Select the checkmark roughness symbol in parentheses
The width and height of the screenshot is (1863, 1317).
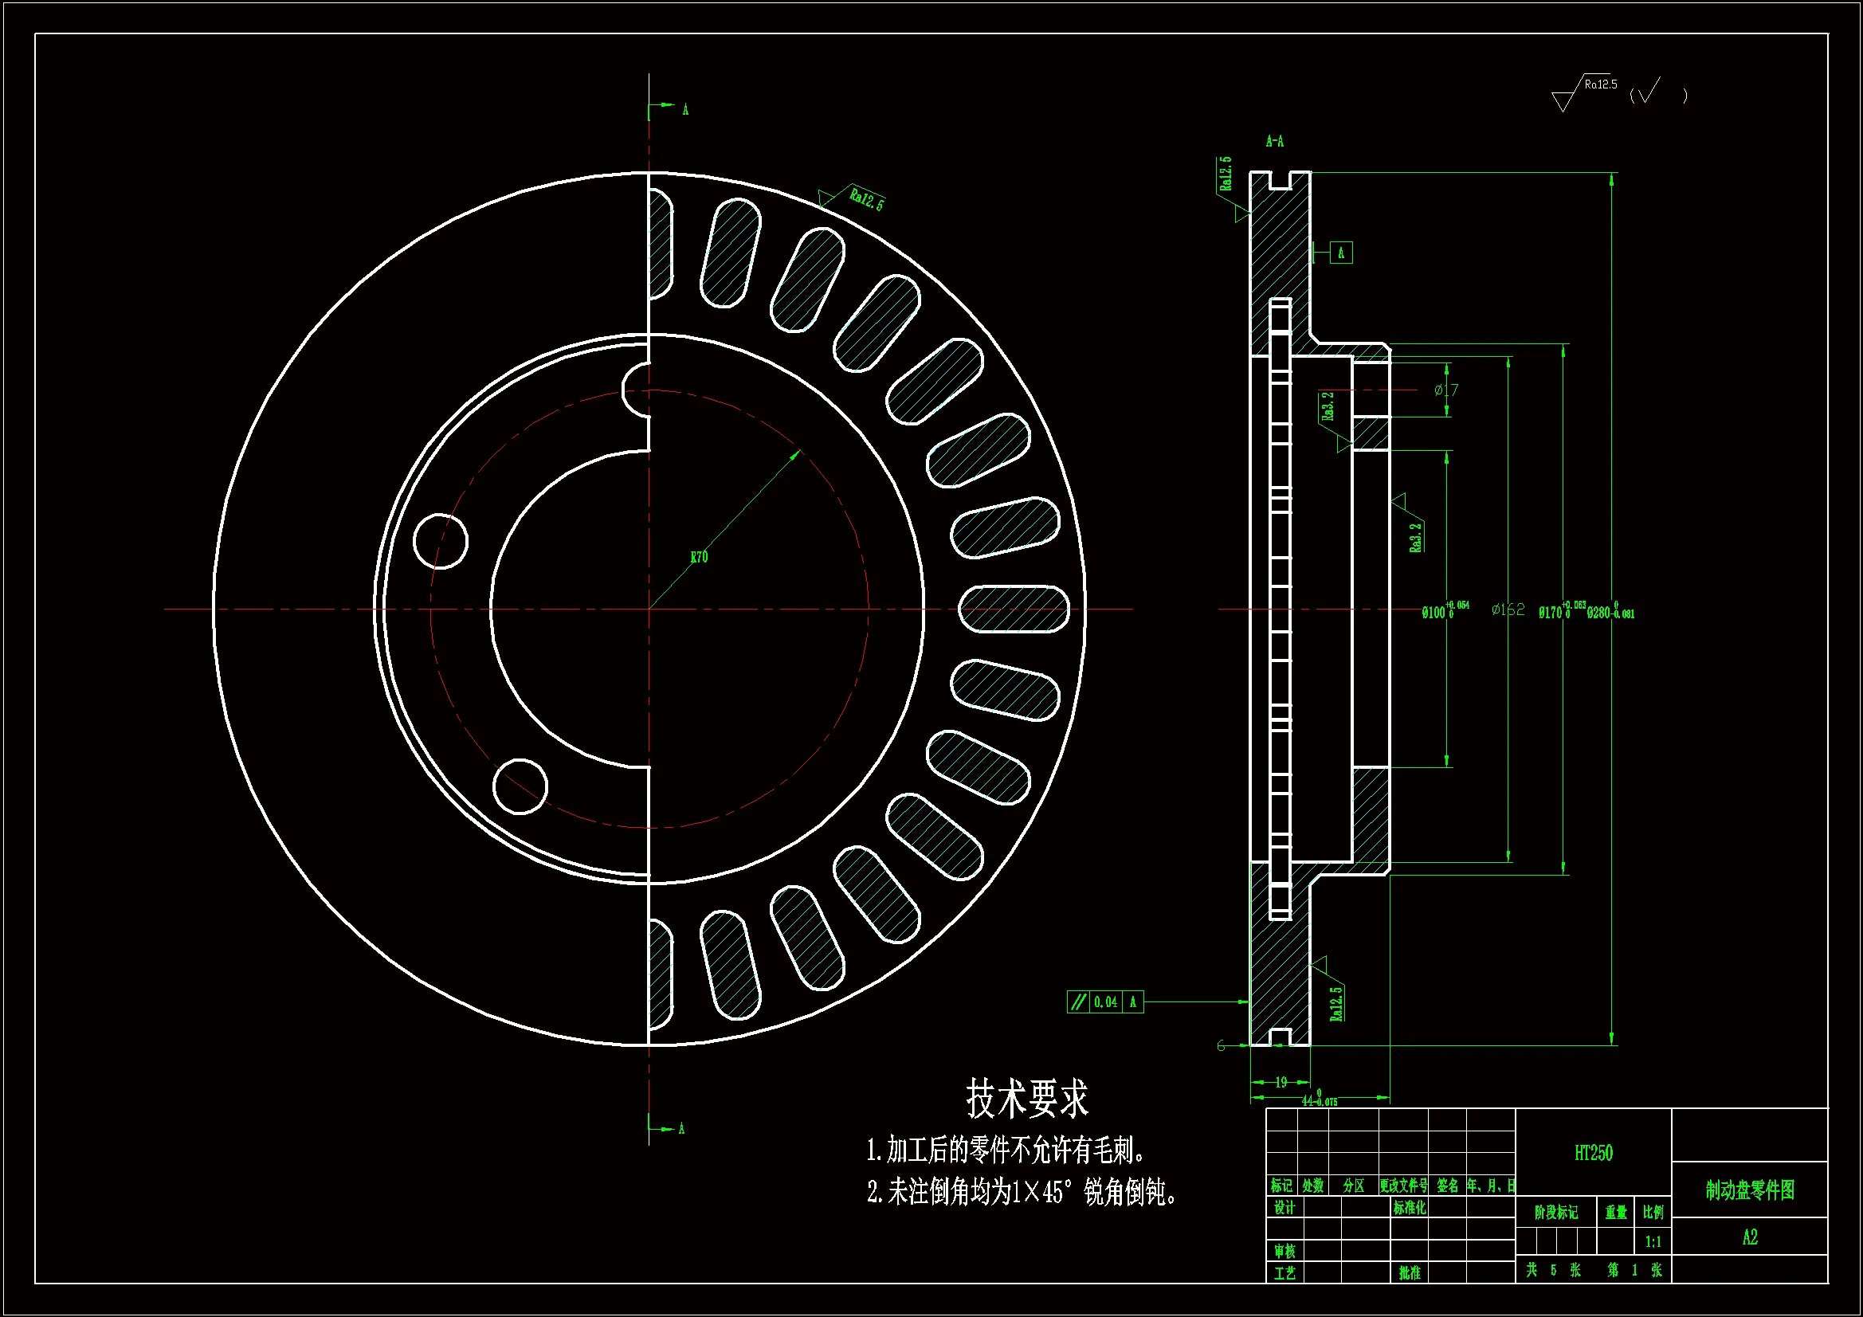pos(1648,92)
